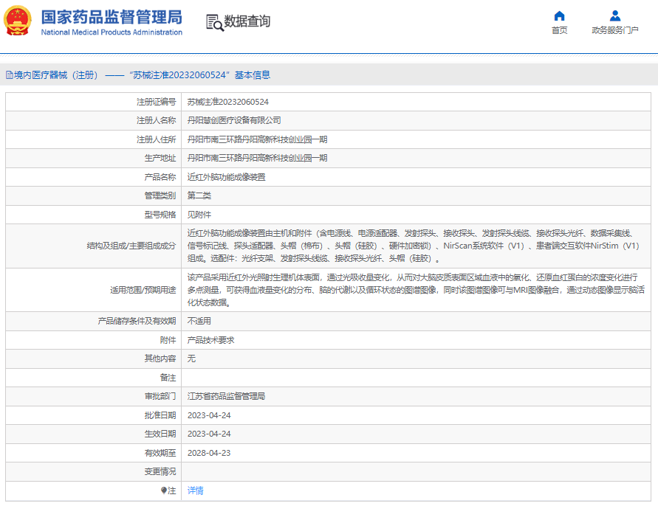Click the 生产地址 address value
Viewport: 658px width, 506px height.
[257, 158]
